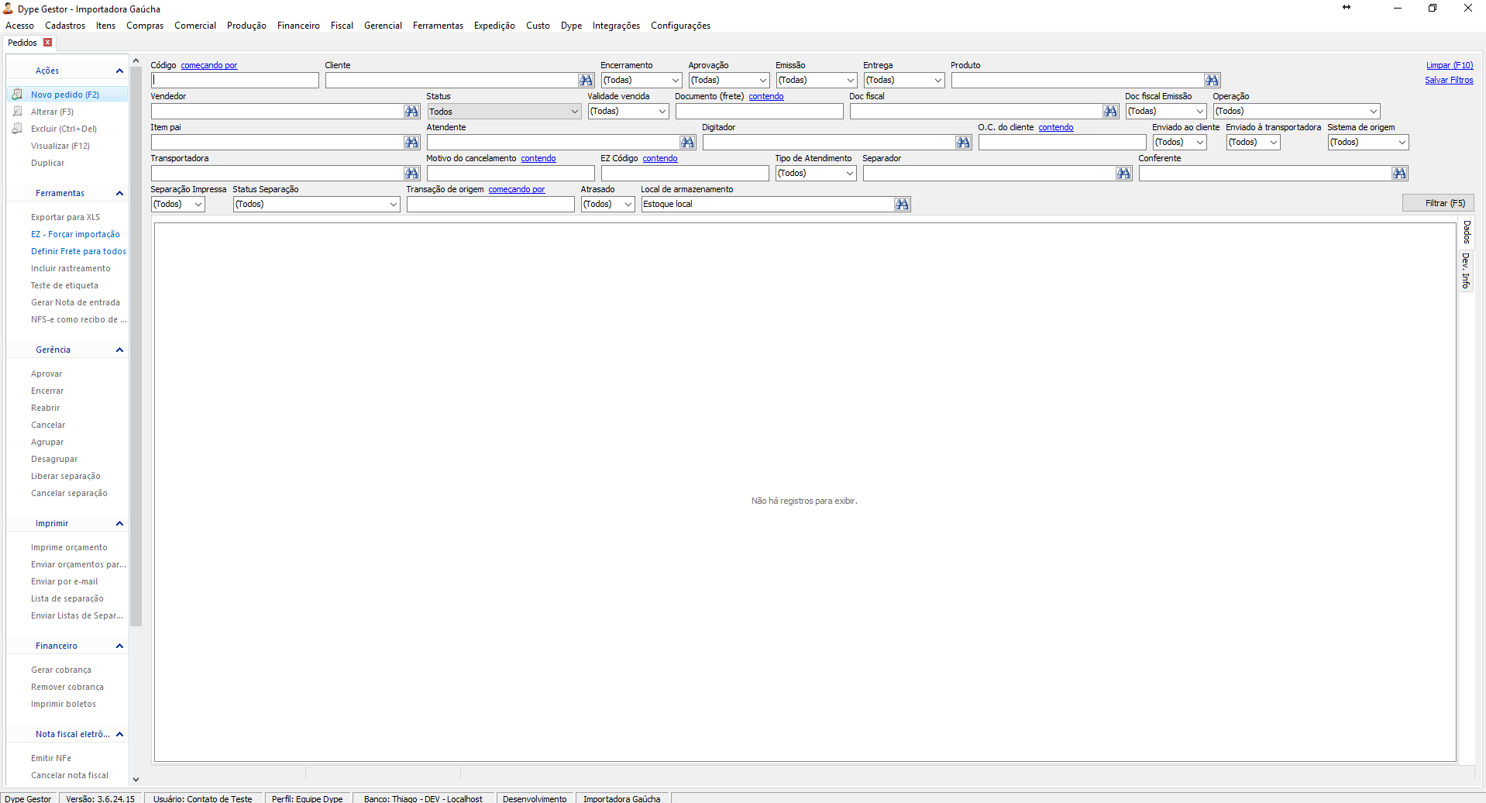Open the Comercial menu
The width and height of the screenshot is (1486, 803).
[195, 26]
